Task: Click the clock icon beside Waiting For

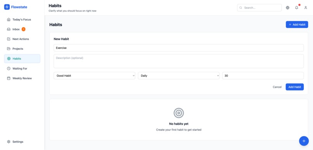Action: click(x=9, y=68)
